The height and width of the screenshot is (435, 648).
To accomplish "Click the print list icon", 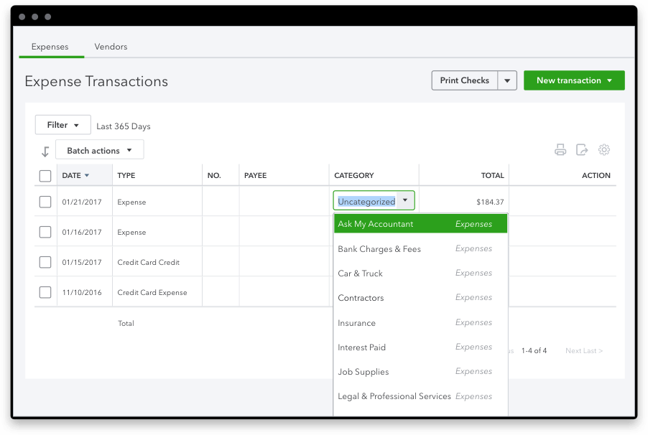I will [x=560, y=150].
